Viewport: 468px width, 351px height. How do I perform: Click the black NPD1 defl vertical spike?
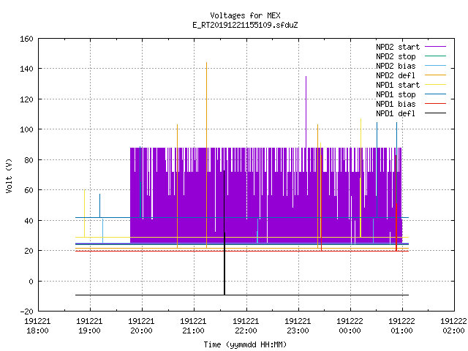[224, 233]
